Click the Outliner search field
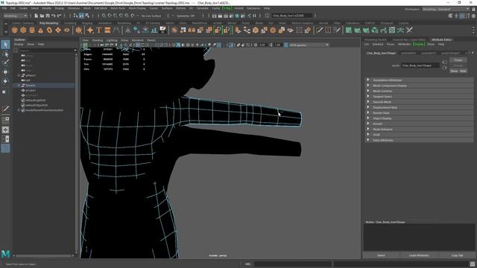This screenshot has height=268, width=477. pos(47,51)
